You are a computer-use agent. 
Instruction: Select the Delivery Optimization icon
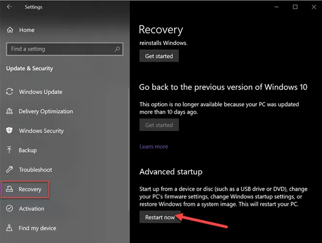coord(10,111)
